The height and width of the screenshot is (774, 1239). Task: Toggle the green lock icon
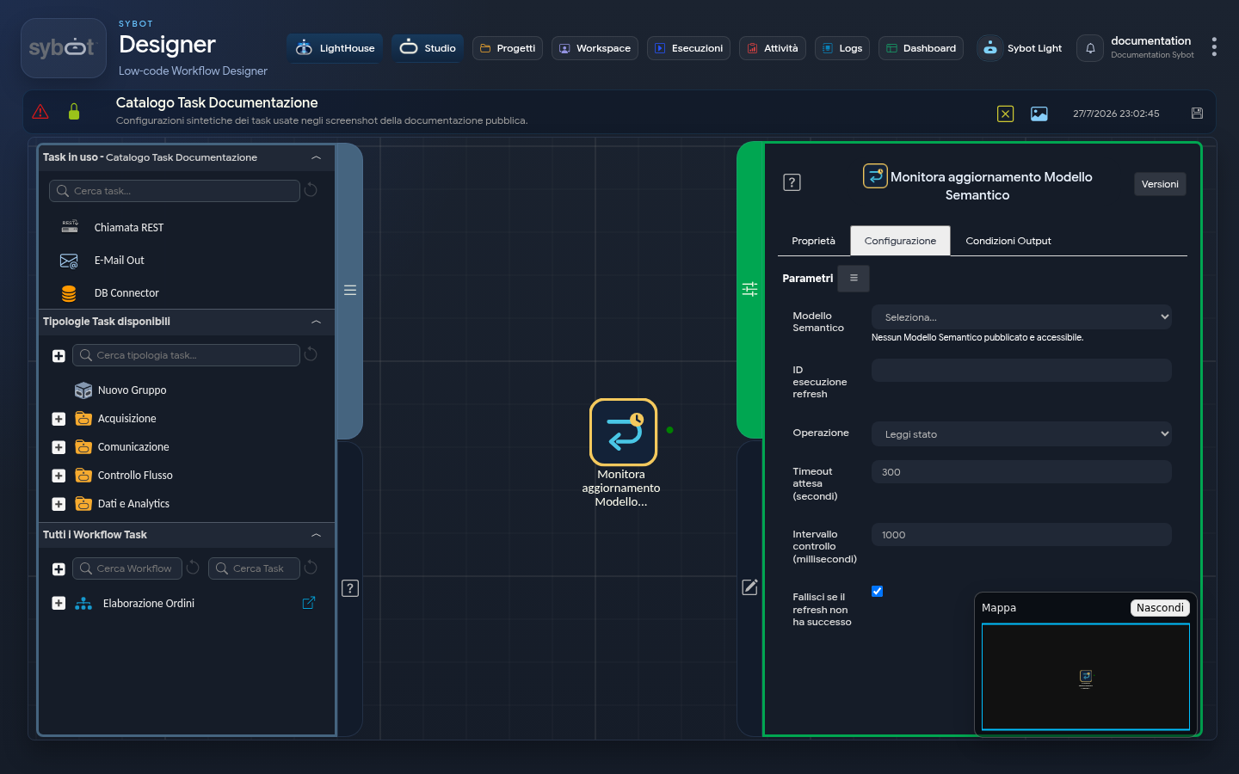coord(74,112)
